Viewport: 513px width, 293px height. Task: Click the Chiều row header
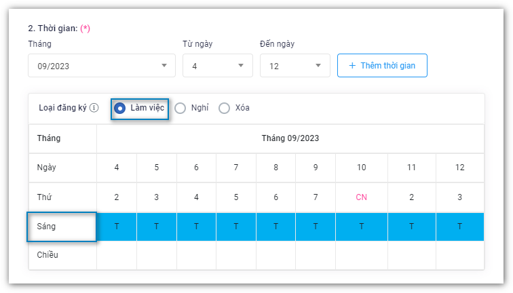pos(62,255)
